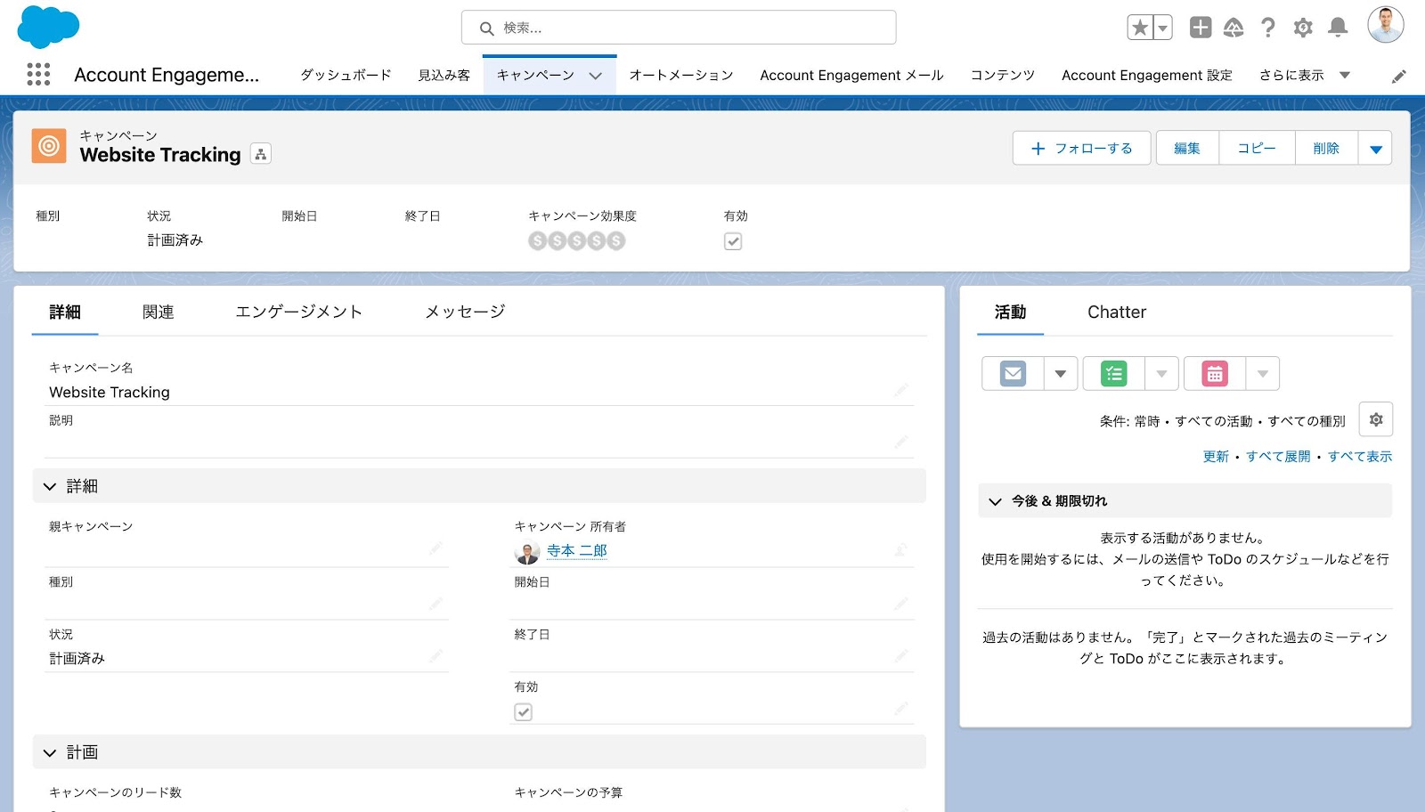Toggle the 有効 checkbox in the header
Viewport: 1425px width, 812px height.
click(733, 241)
